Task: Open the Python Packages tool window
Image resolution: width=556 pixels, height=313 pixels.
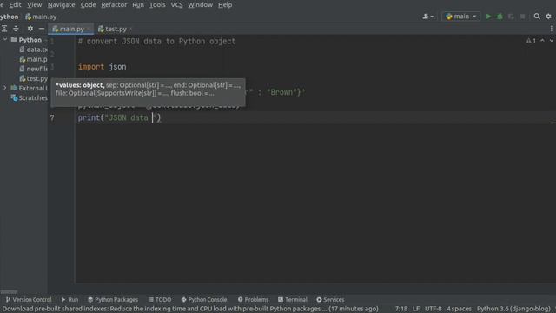Action: tap(113, 300)
